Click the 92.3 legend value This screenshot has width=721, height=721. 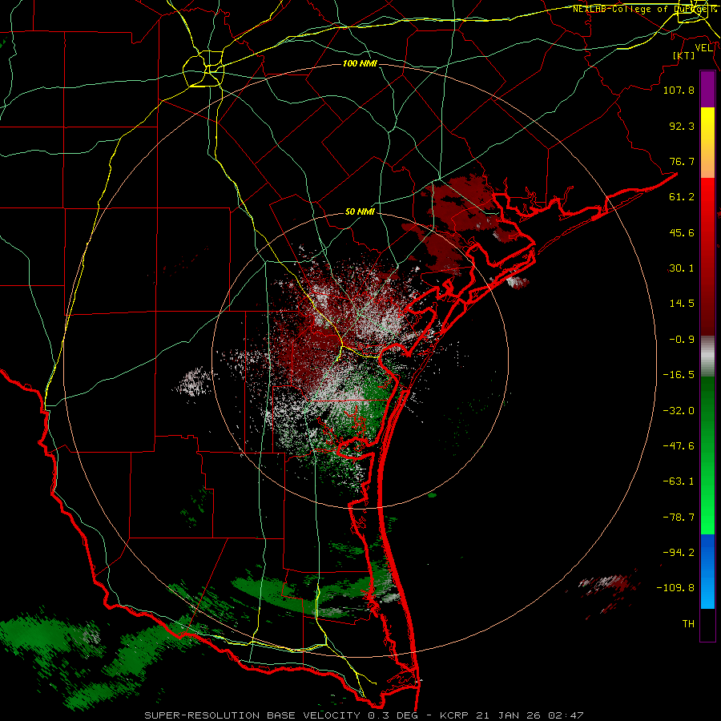click(682, 126)
